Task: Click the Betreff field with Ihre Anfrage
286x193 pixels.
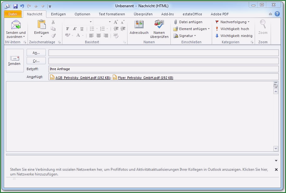Action: point(164,69)
